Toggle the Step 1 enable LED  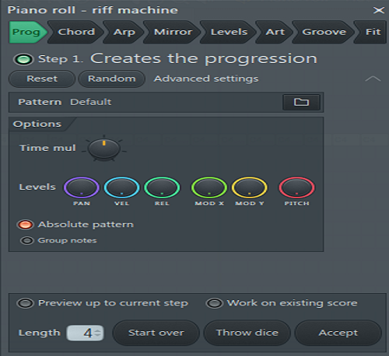[23, 59]
